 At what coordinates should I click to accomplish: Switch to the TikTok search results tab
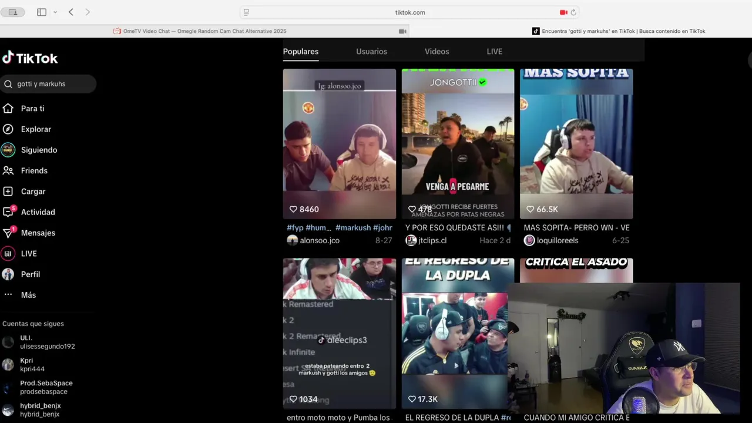[x=618, y=31]
